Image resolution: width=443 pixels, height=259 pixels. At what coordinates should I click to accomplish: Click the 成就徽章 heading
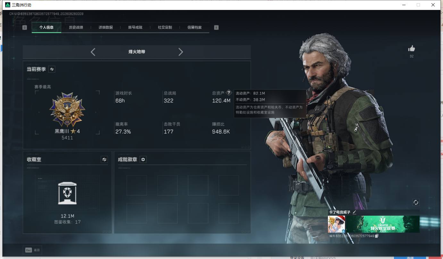[128, 160]
